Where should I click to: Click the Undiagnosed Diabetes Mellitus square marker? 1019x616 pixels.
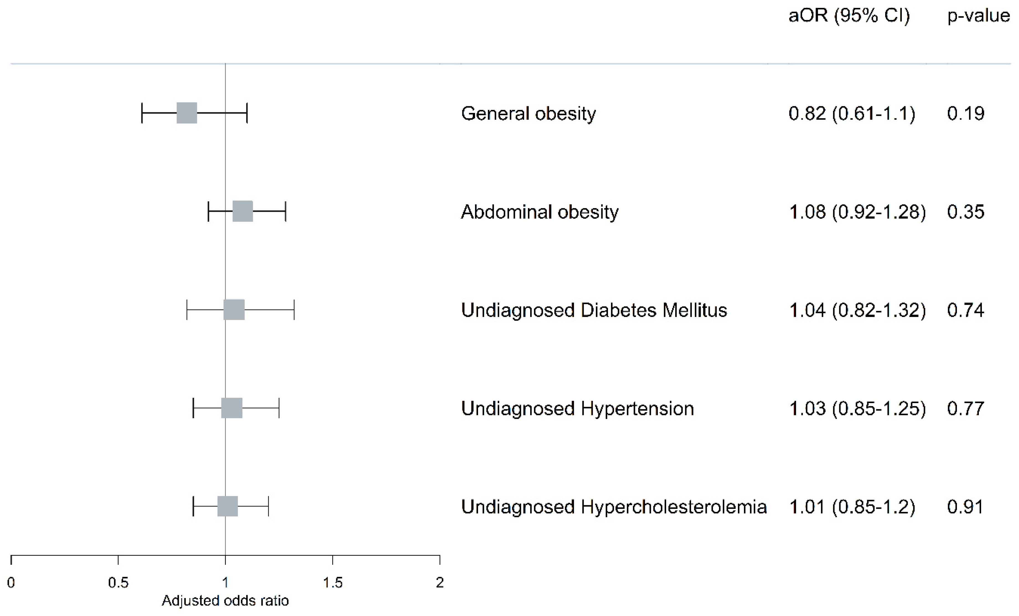point(234,310)
